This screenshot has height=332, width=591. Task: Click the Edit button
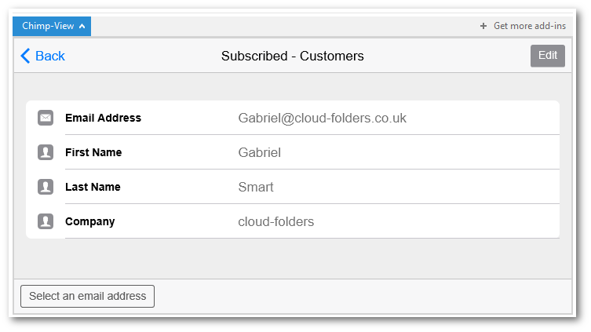(x=548, y=56)
